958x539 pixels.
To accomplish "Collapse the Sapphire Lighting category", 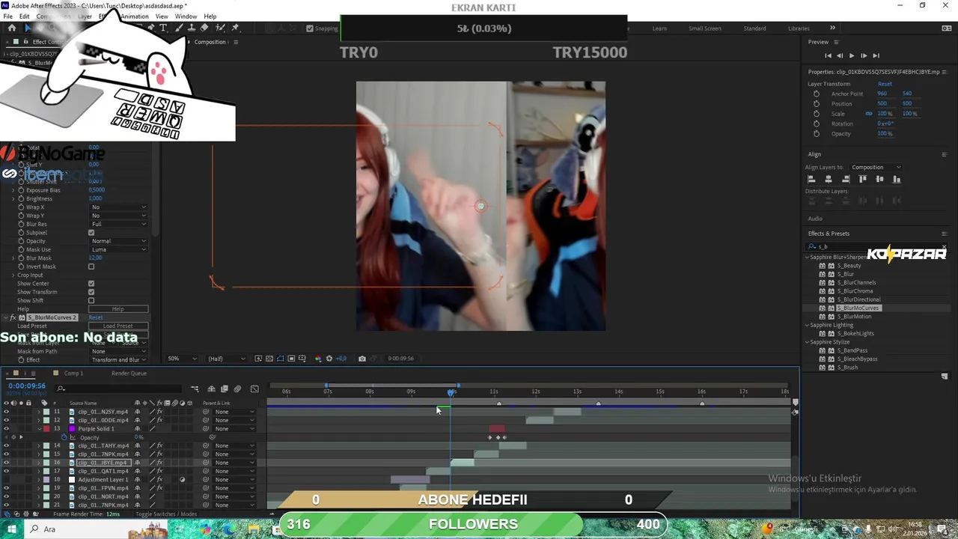I will pyautogui.click(x=808, y=325).
